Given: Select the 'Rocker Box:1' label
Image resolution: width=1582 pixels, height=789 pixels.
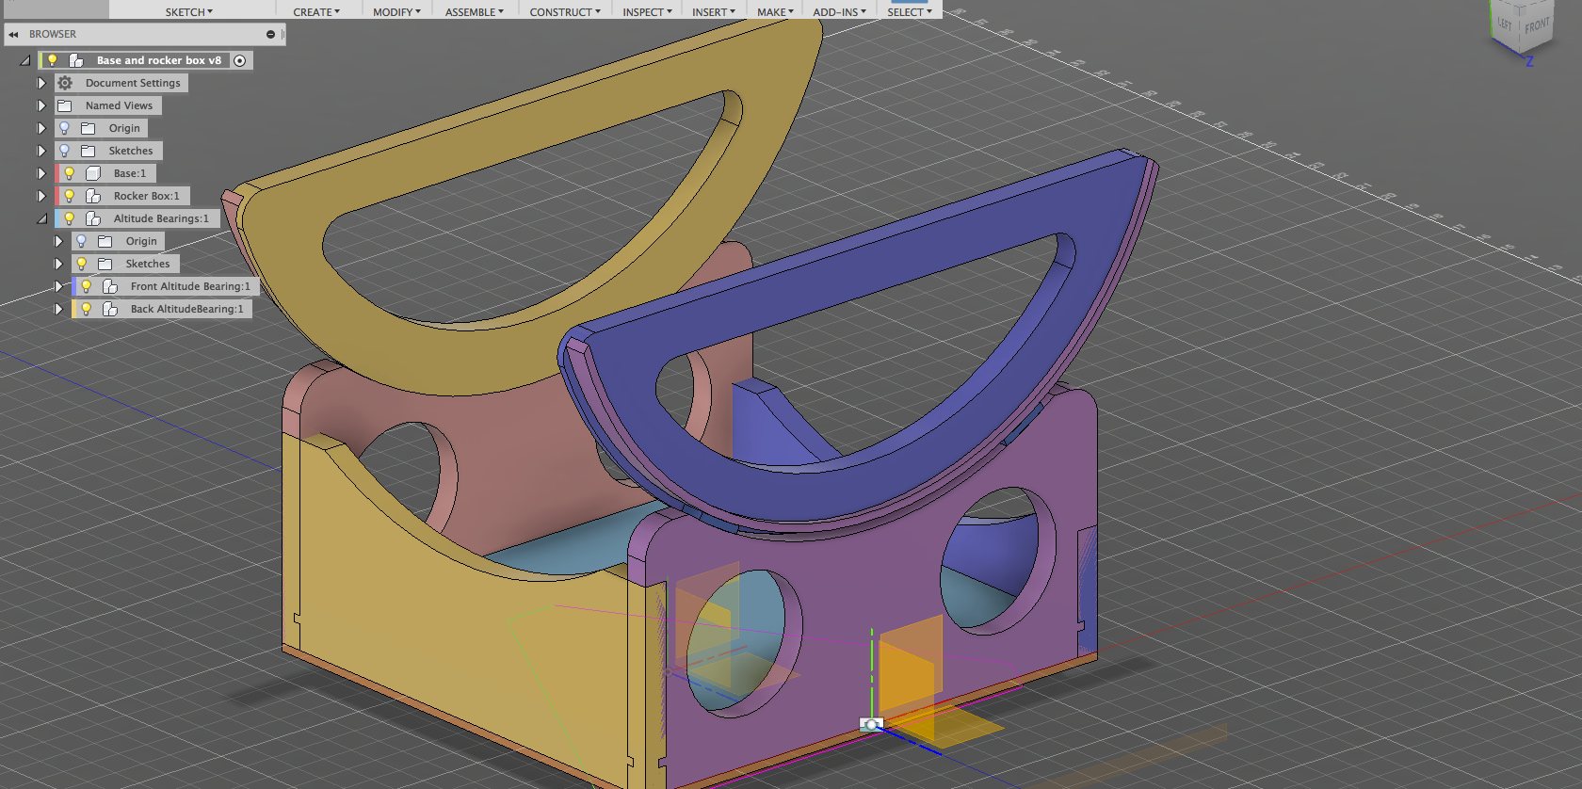Looking at the screenshot, I should (x=146, y=196).
